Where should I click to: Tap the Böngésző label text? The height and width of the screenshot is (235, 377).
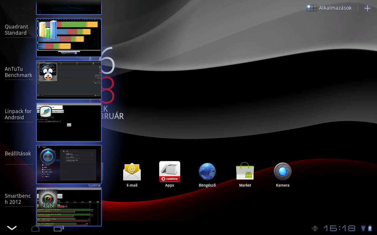pos(207,185)
